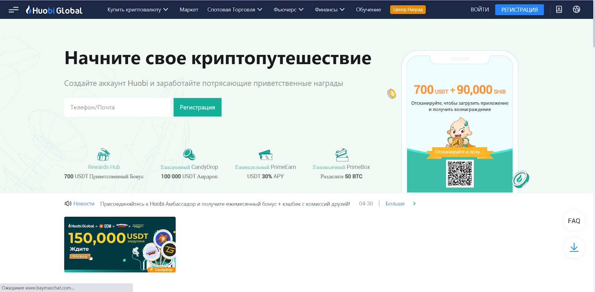Click the Huobi Global logo
595x292 pixels.
(x=54, y=10)
